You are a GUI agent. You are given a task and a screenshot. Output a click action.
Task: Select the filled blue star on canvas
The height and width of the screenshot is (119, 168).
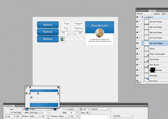click(62, 39)
